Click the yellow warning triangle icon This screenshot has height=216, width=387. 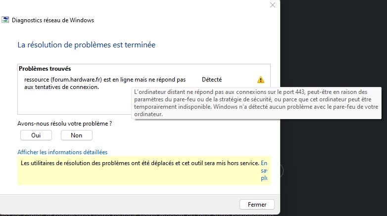click(x=261, y=80)
